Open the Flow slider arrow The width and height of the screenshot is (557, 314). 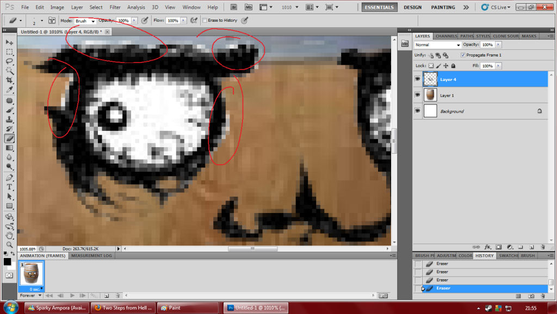click(184, 21)
